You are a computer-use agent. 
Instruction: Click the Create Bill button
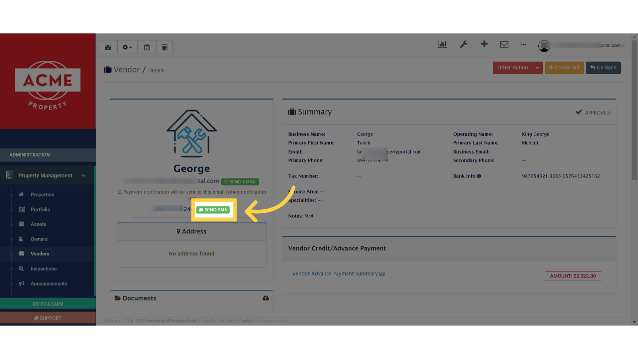564,68
